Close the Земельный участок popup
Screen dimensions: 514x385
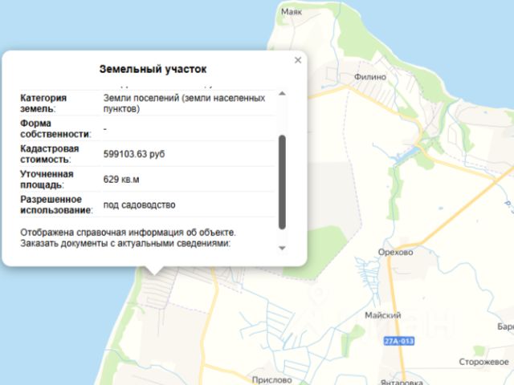[298, 60]
